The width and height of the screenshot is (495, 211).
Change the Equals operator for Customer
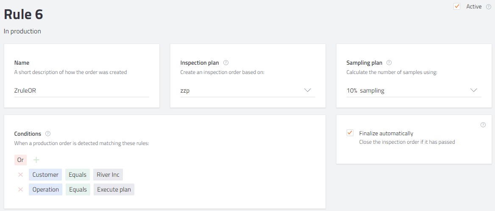click(78, 175)
